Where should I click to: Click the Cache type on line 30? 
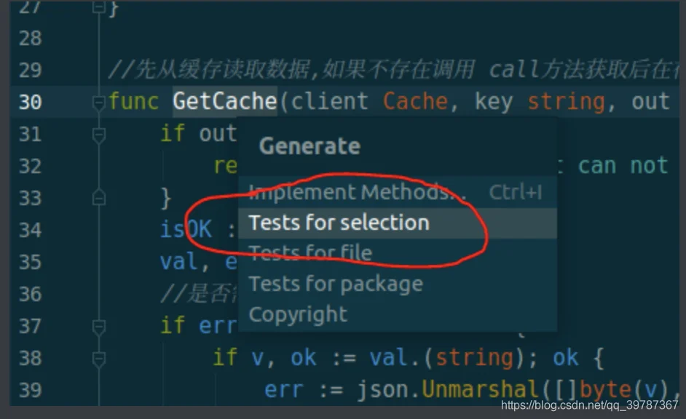coord(415,102)
